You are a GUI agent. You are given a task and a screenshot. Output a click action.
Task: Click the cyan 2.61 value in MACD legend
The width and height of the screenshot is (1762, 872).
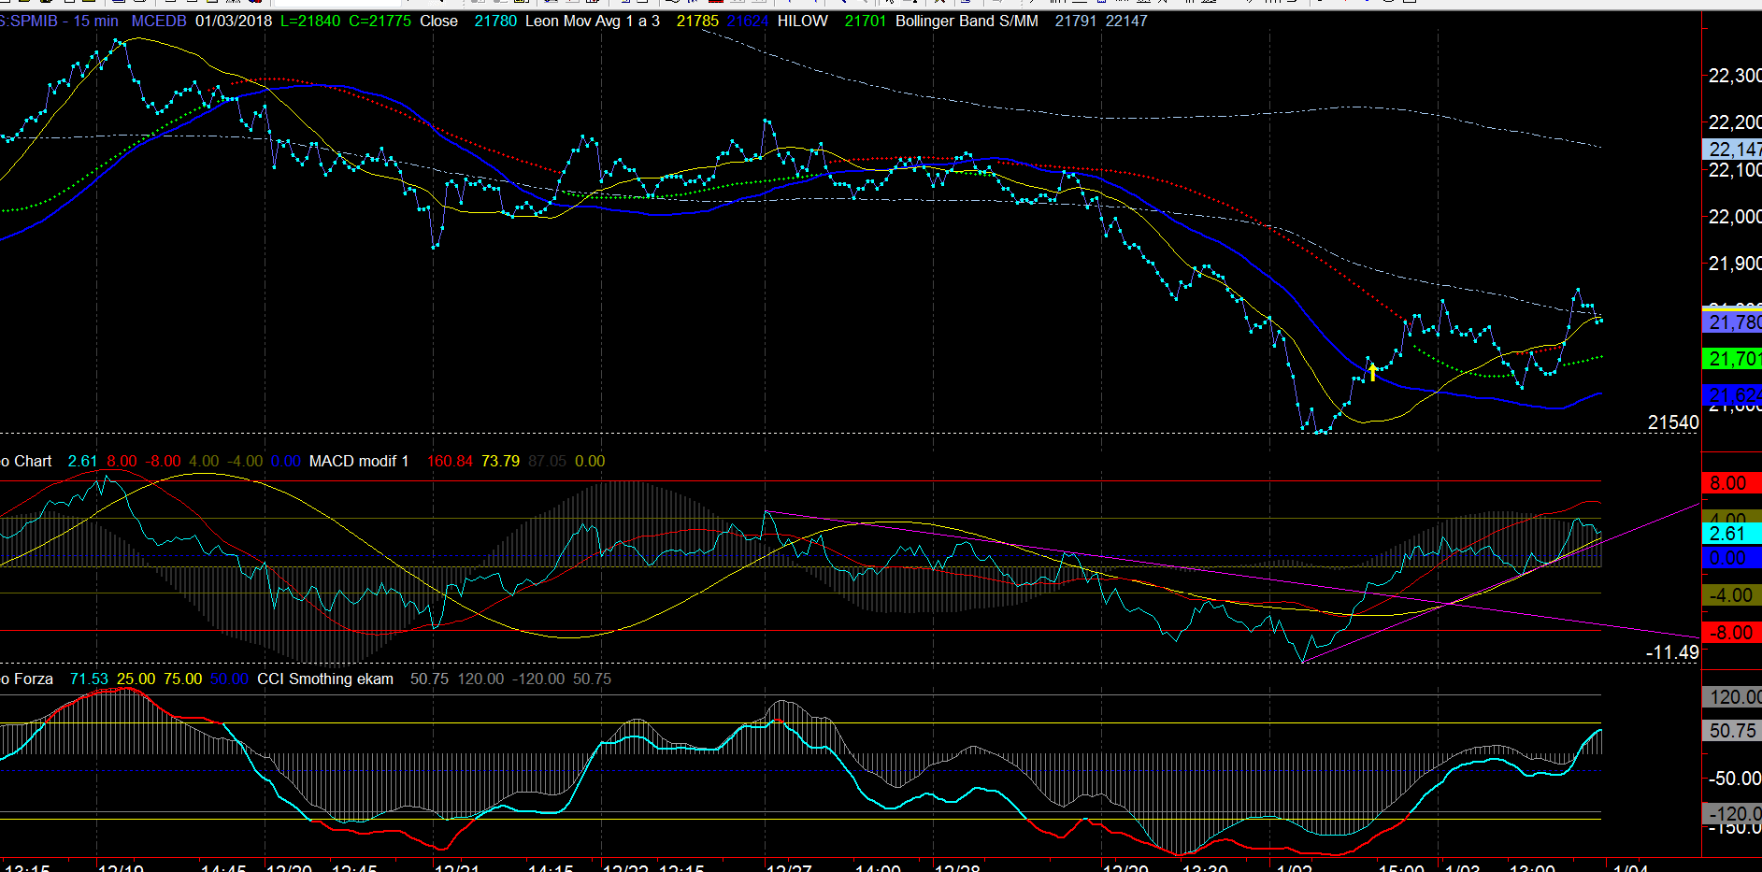coord(82,461)
